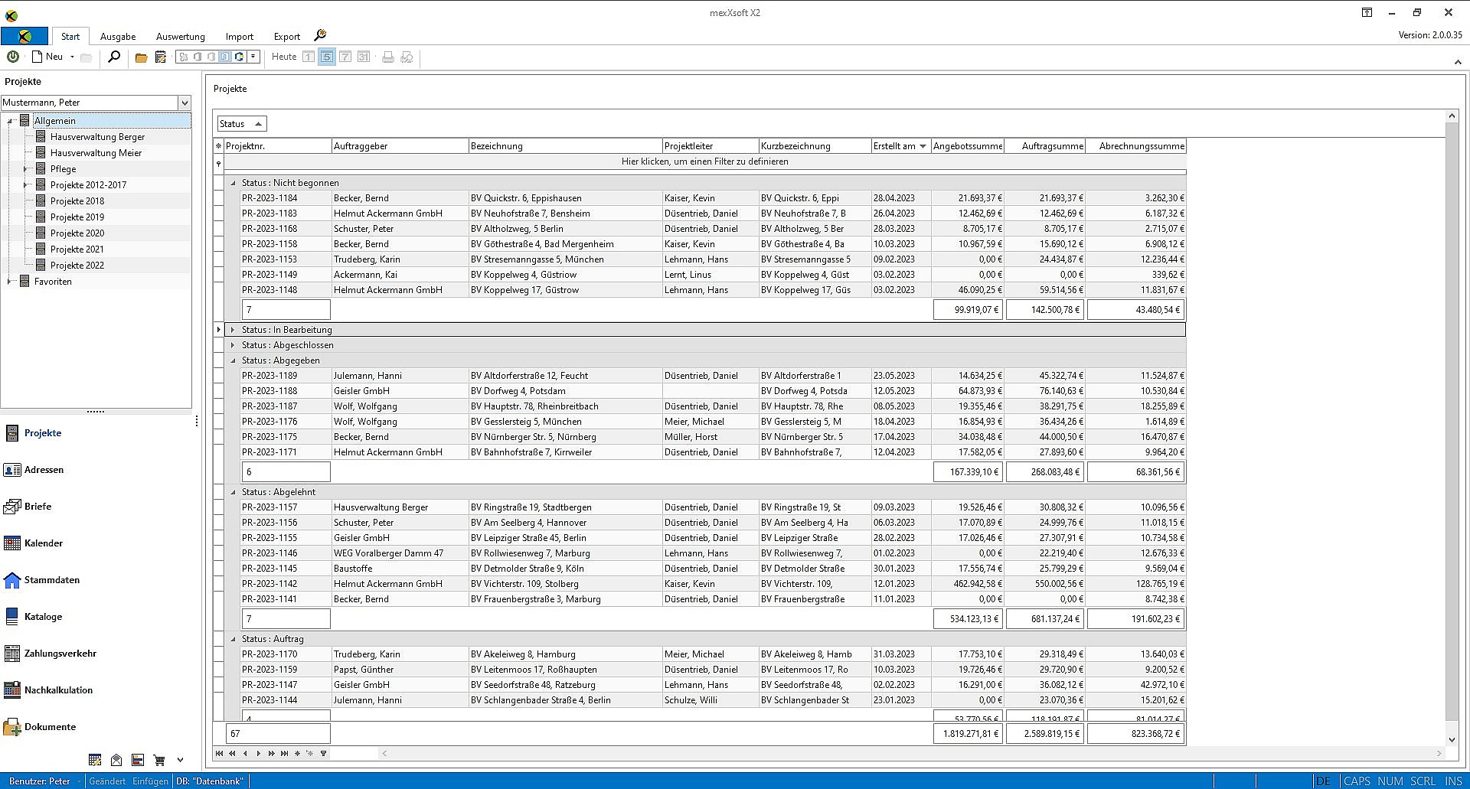1470x789 pixels.
Task: Expand the Status: Abgeschlossen group
Action: pos(234,345)
